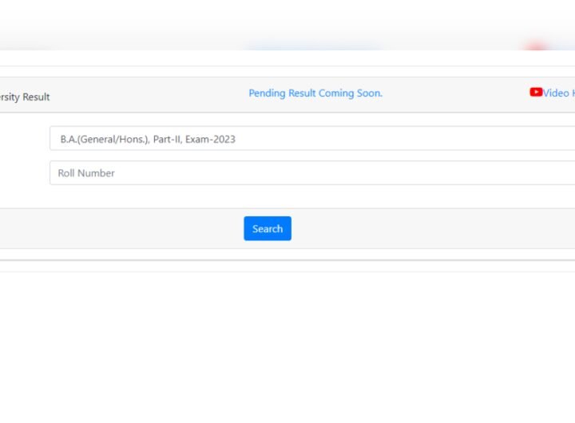Click the blue Search button
The image size is (575, 423).
coord(268,228)
